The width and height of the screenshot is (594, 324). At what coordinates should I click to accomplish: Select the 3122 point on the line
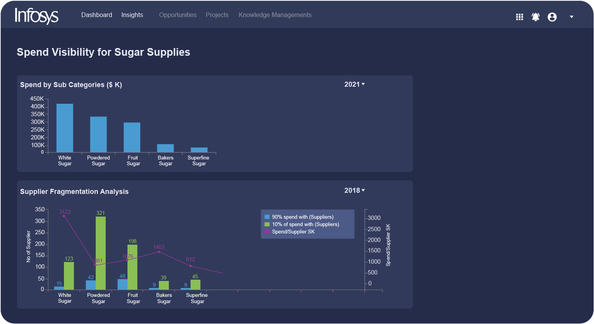click(x=64, y=216)
